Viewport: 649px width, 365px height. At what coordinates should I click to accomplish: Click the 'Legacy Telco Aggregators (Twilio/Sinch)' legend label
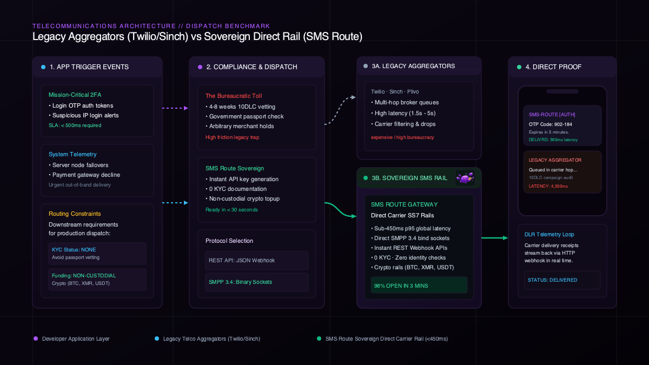click(211, 339)
